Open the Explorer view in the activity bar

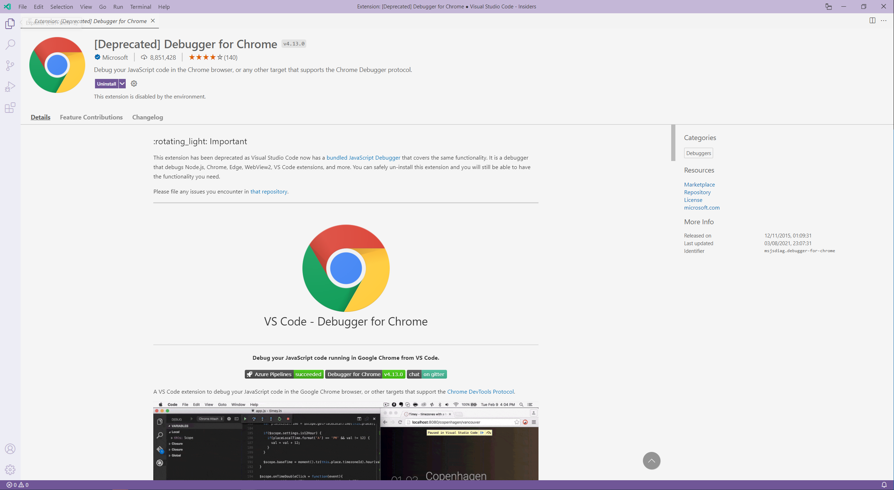coord(10,23)
